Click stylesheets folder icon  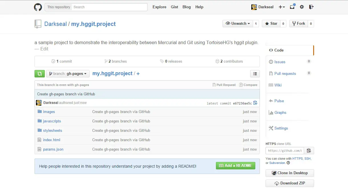pyautogui.click(x=40, y=130)
